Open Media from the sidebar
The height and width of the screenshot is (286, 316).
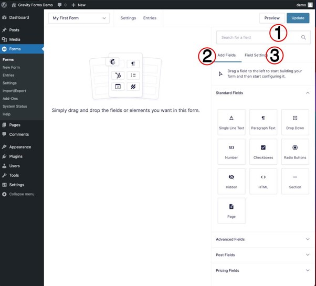[x=22, y=39]
